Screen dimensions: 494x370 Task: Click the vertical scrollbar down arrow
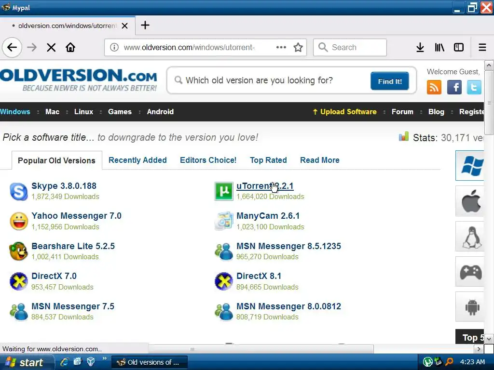click(x=489, y=339)
